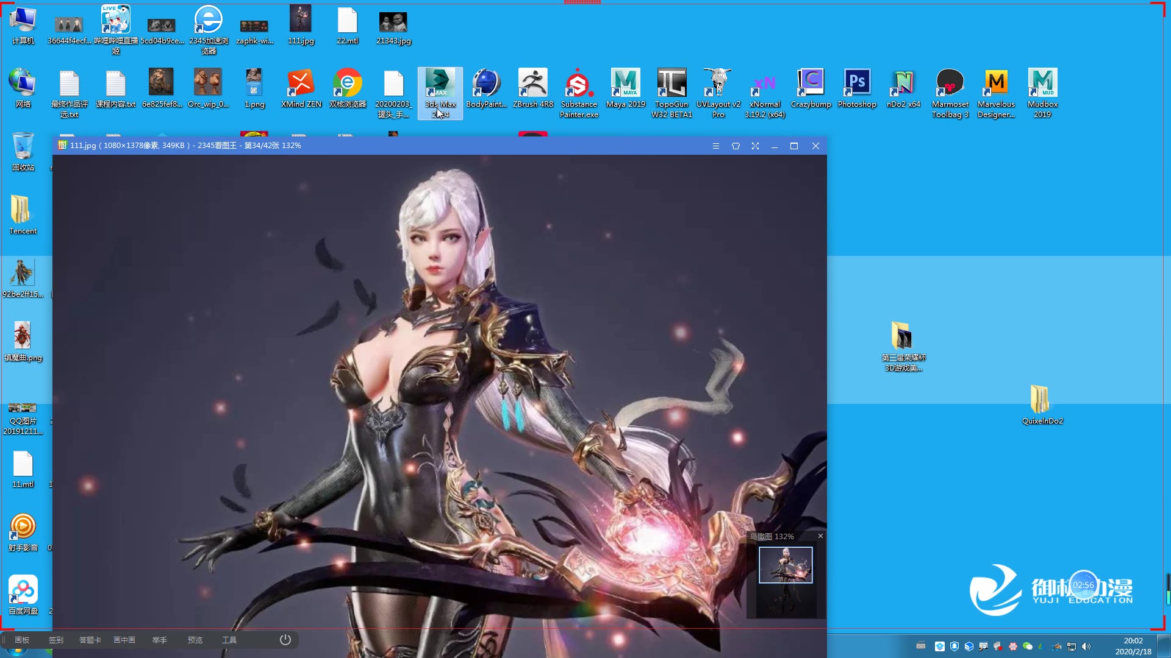The image size is (1171, 658).
Task: Open 第三届荣耀杯 3D游戏美 folder
Action: (903, 347)
